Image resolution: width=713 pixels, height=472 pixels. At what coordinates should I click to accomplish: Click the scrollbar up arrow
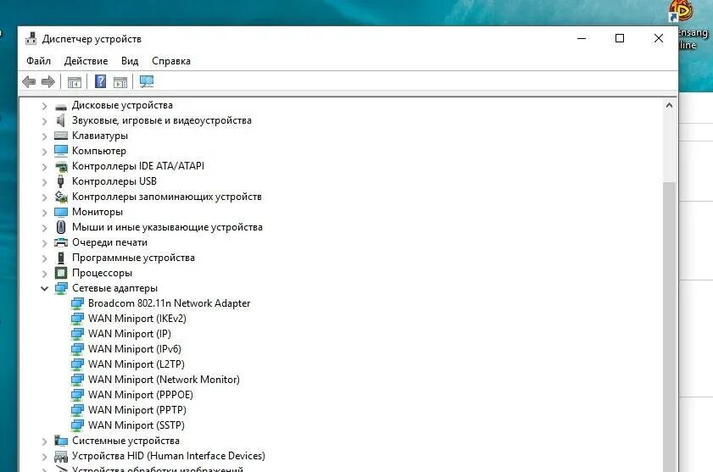pyautogui.click(x=669, y=105)
